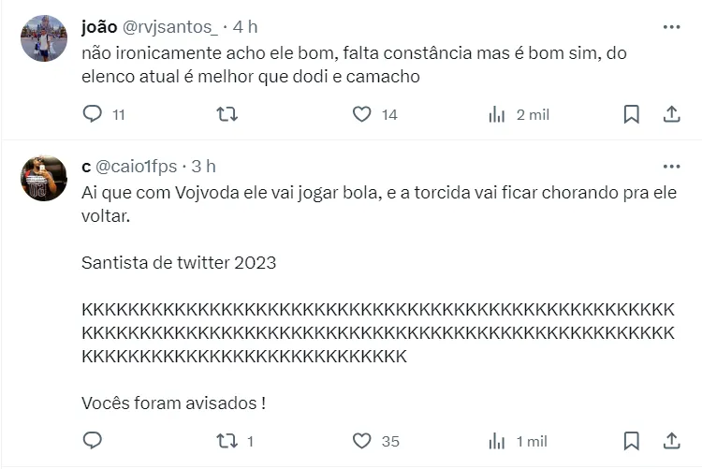Open joão's profile picture
Screen dimensions: 702x469
44,39
